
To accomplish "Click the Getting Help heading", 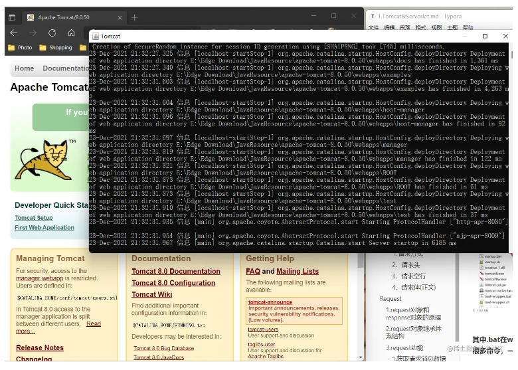I will 270,258.
